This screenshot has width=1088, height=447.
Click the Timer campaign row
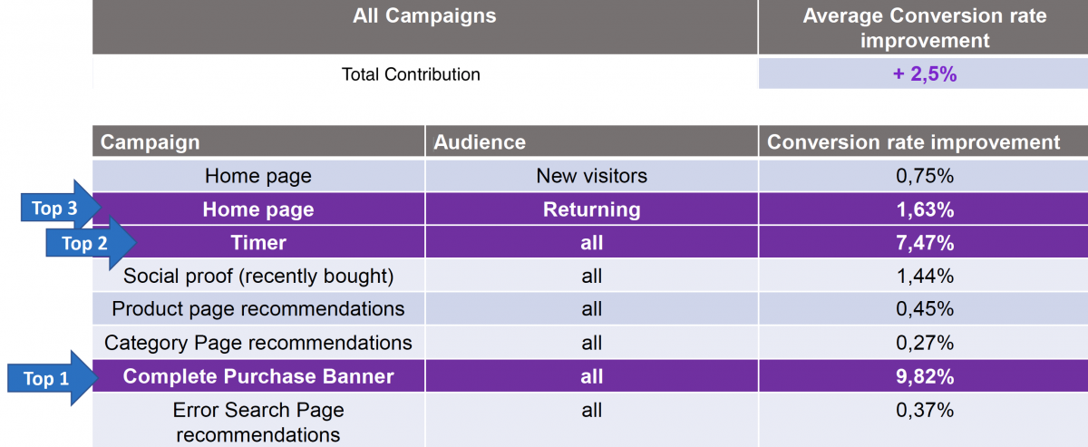[x=258, y=242]
